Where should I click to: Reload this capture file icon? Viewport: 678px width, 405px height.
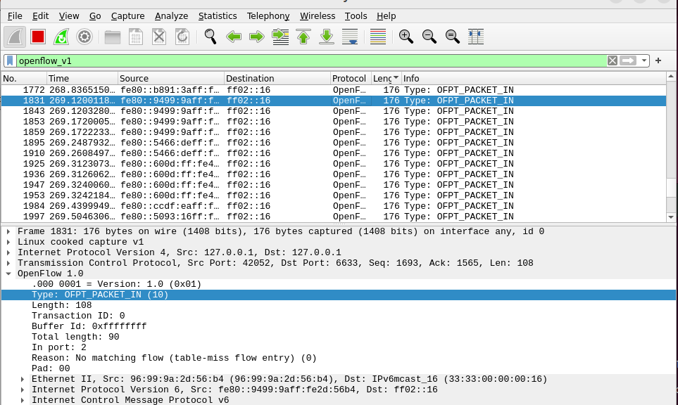coord(182,37)
